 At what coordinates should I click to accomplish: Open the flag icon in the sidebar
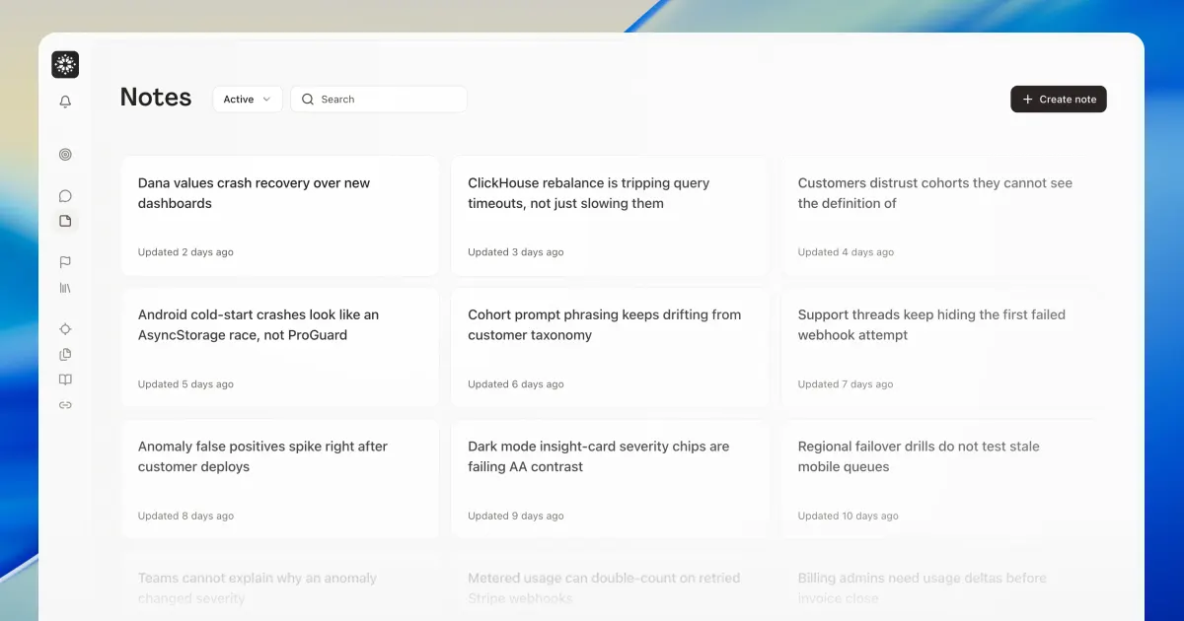click(65, 262)
